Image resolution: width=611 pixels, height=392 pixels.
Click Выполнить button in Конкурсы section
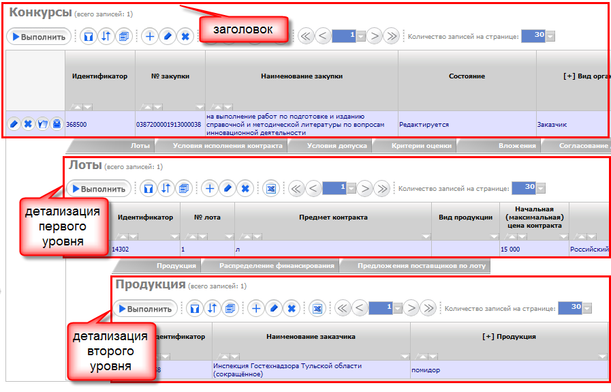pyautogui.click(x=39, y=36)
